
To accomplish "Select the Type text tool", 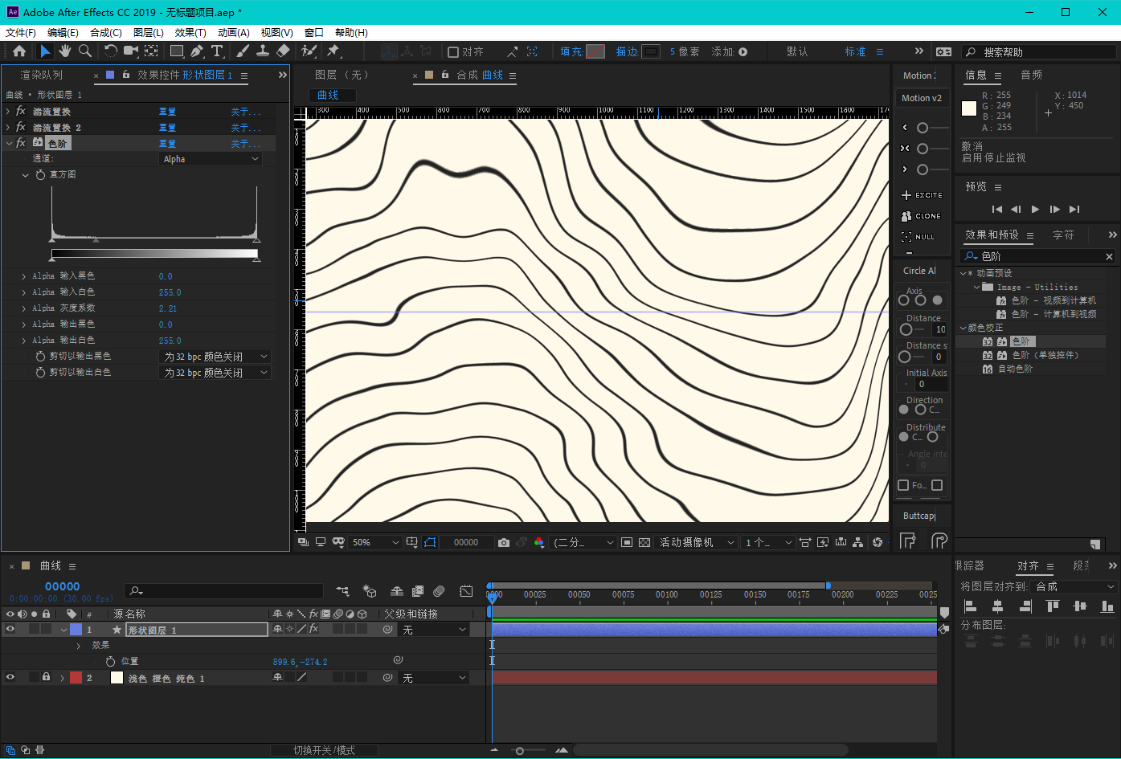I will pos(217,51).
